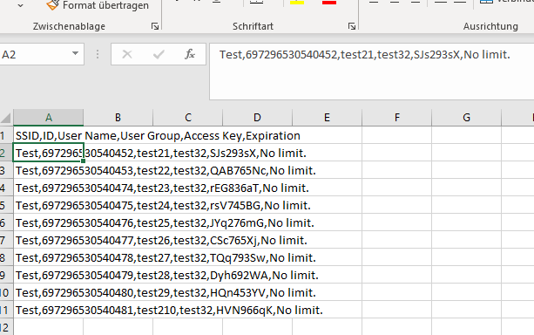The image size is (534, 335).
Task: Select empty cell B12
Action: 118,327
